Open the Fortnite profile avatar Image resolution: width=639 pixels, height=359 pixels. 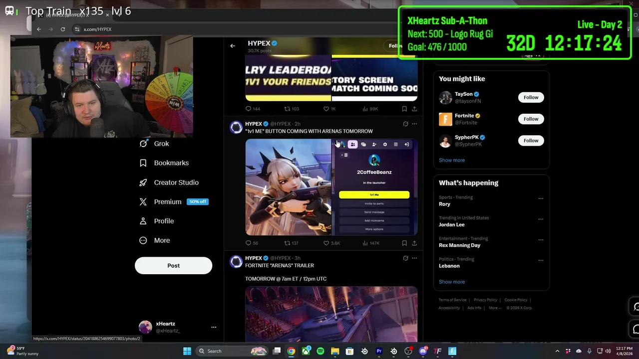click(x=445, y=119)
